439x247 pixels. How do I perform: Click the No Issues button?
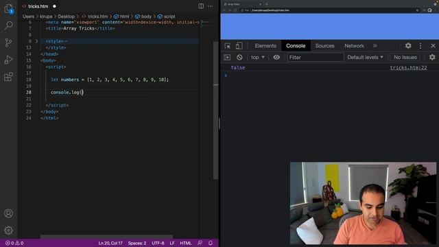pos(405,57)
